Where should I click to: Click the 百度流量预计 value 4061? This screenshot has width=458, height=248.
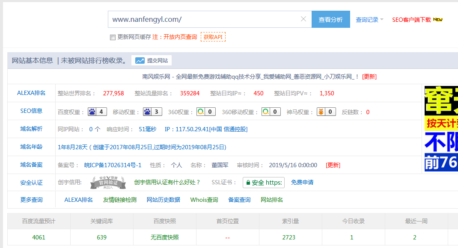[x=39, y=237]
